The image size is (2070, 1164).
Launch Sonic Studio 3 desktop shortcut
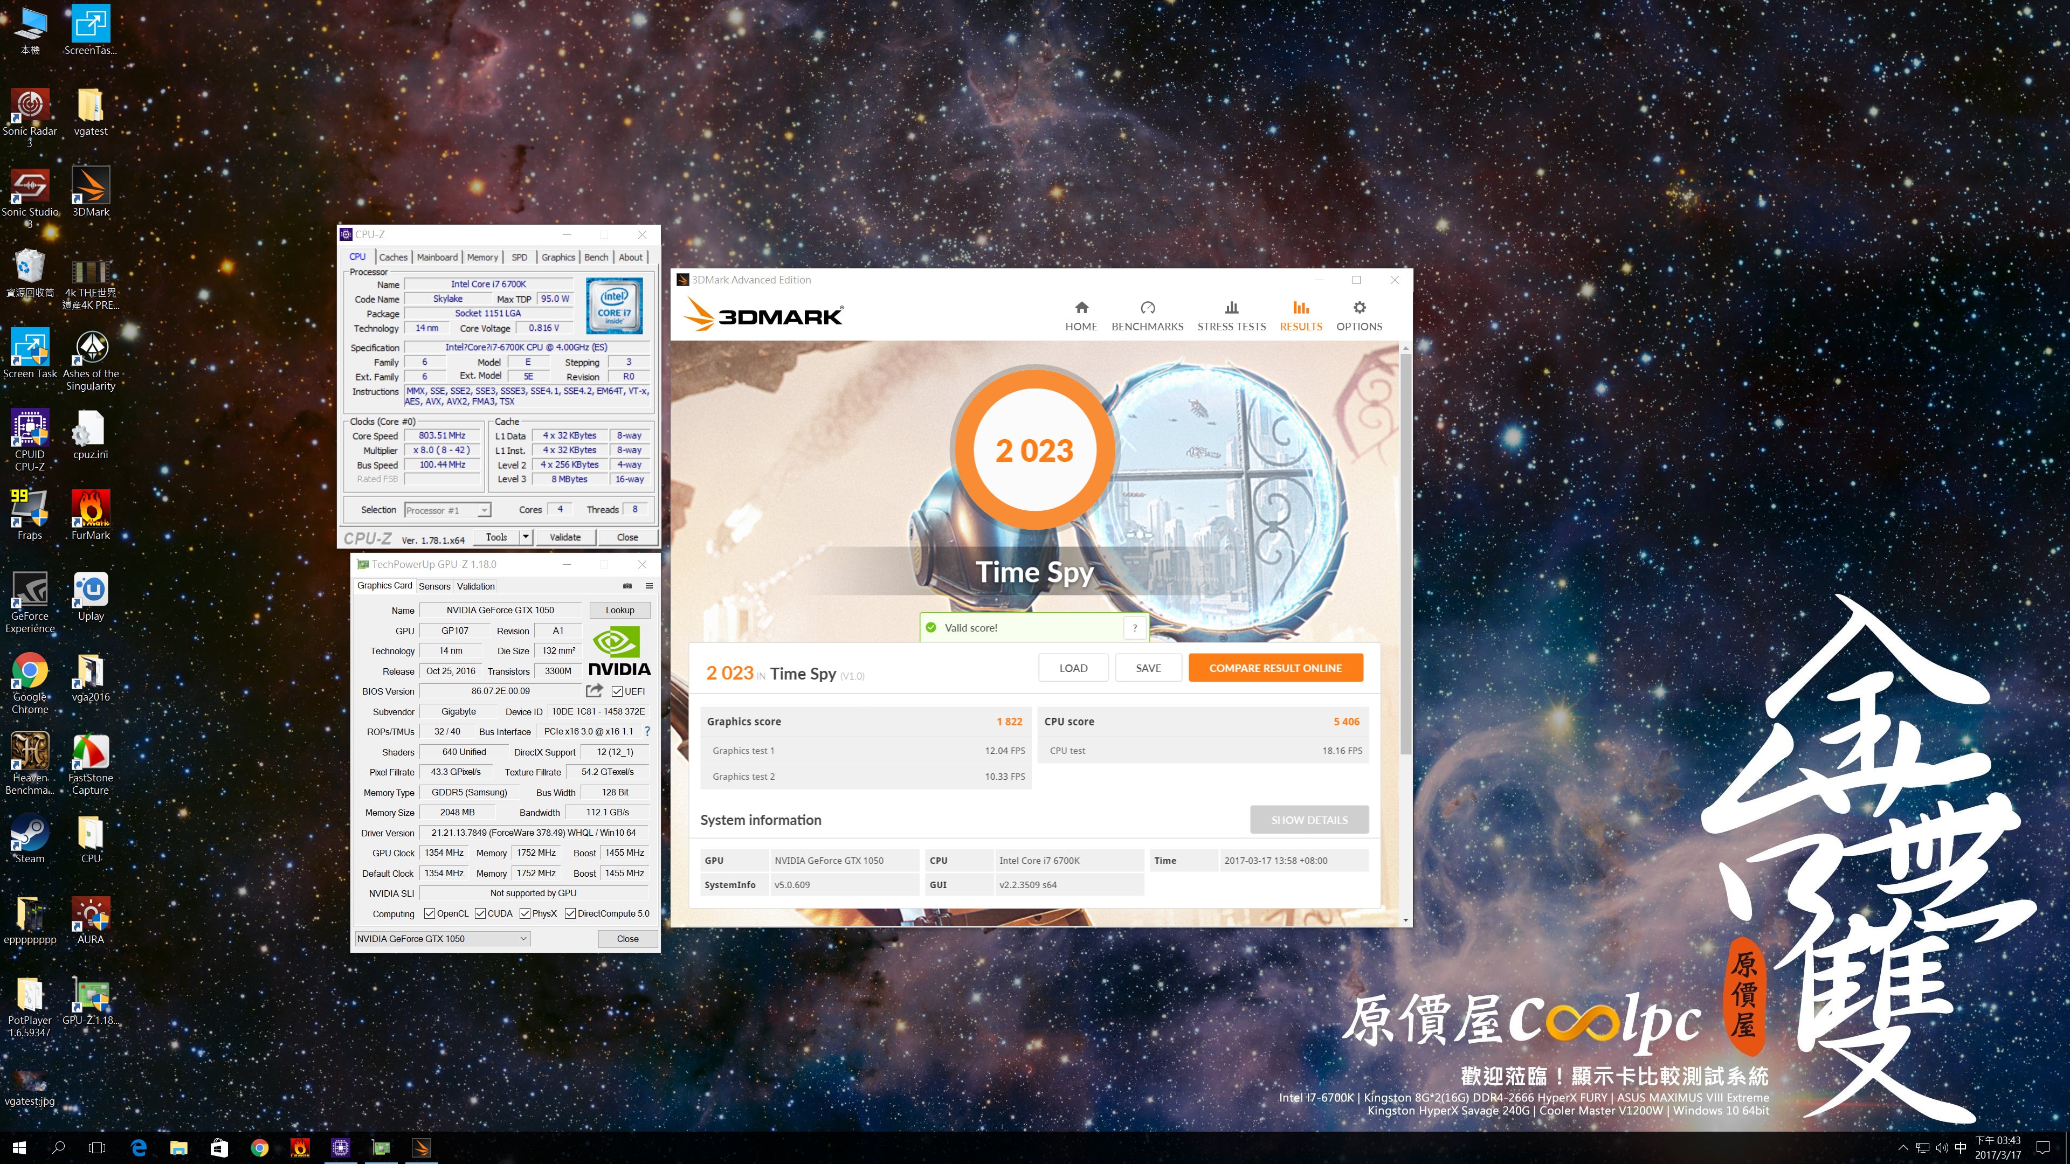pyautogui.click(x=30, y=198)
